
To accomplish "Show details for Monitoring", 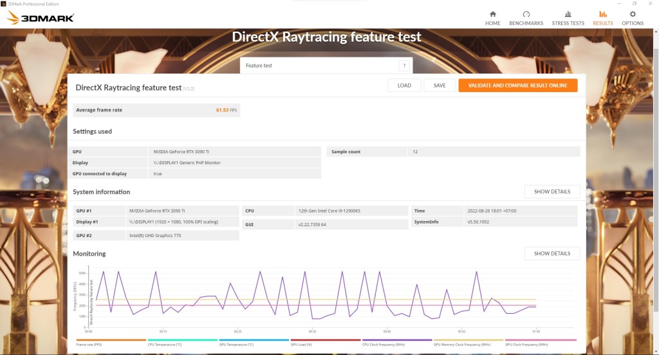I will pyautogui.click(x=552, y=253).
